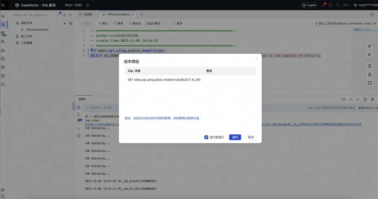Click the clear results eraser icon

tap(372, 99)
